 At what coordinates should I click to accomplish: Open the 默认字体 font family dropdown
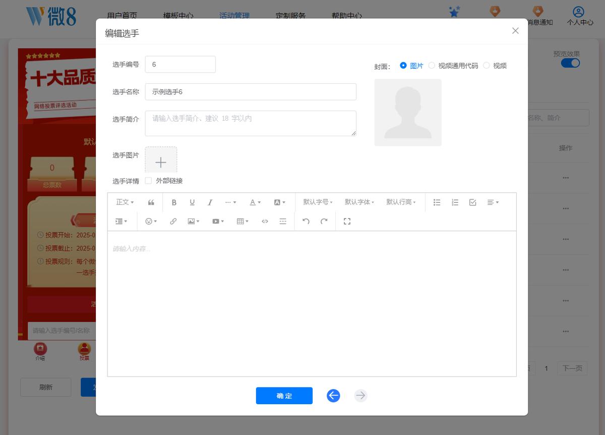(x=359, y=202)
